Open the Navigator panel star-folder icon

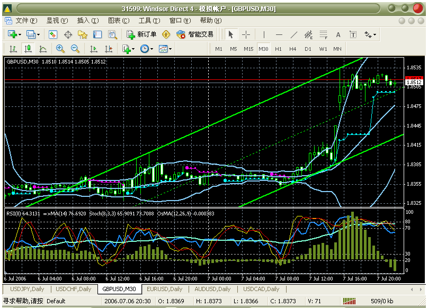[x=83, y=34]
